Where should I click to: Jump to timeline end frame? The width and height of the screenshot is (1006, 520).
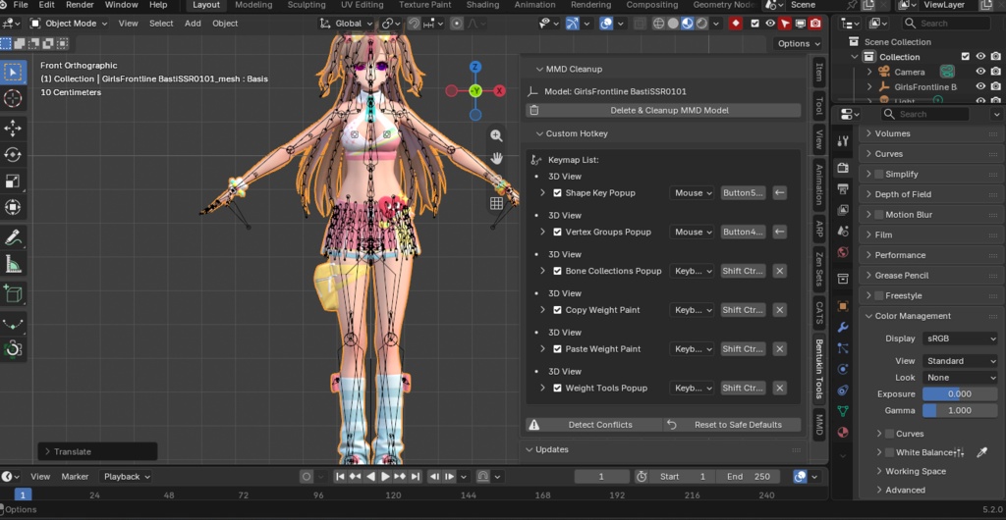point(416,477)
